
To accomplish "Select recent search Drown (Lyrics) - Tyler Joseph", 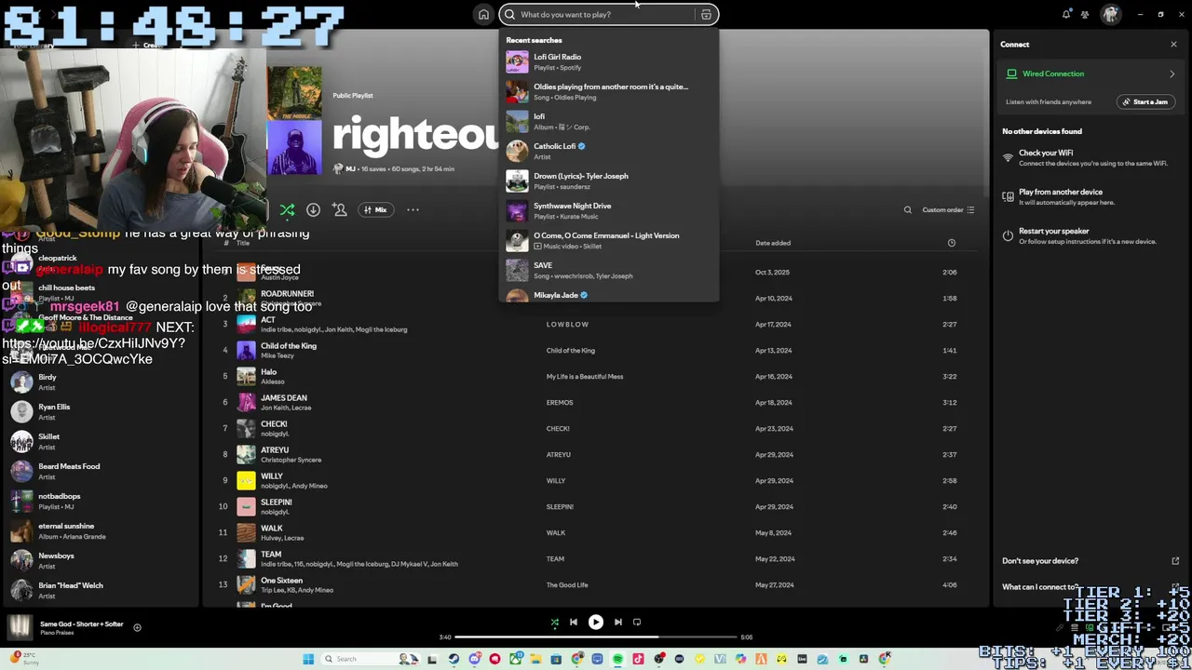I will [x=609, y=181].
